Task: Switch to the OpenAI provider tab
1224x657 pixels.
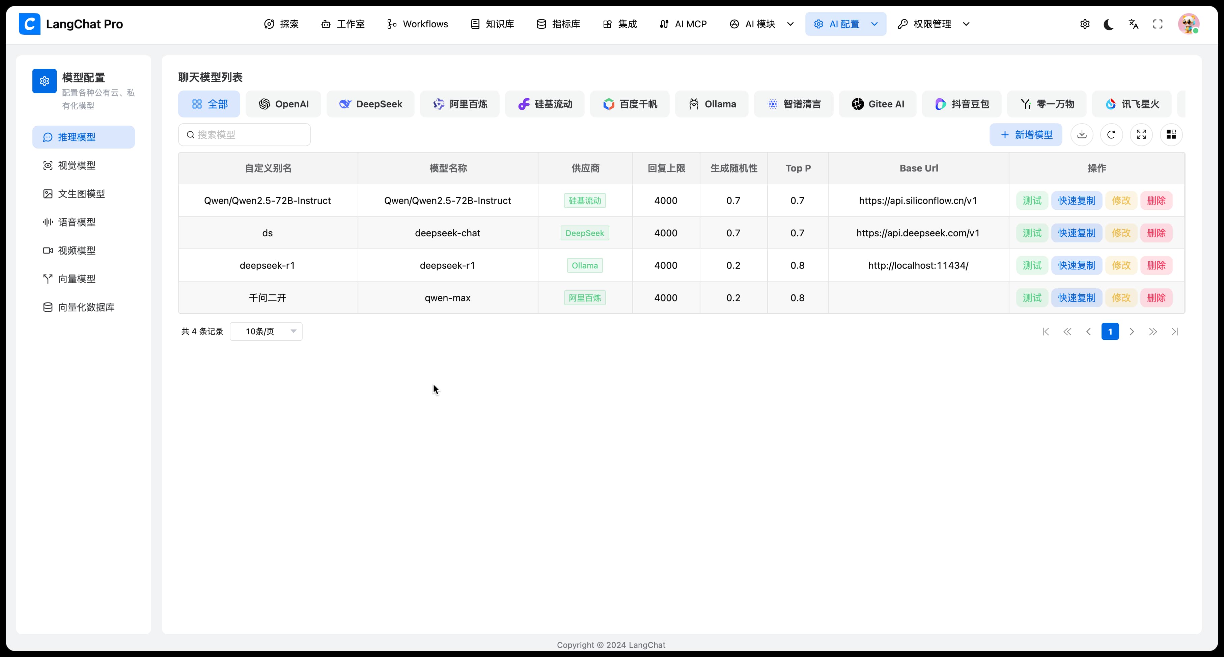Action: click(283, 104)
